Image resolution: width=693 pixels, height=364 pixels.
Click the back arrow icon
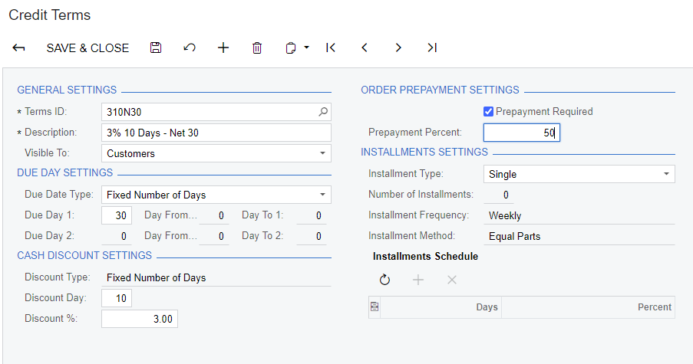(19, 48)
